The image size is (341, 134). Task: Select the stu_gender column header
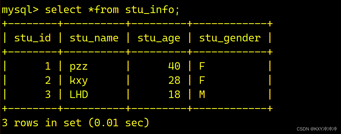(230, 38)
